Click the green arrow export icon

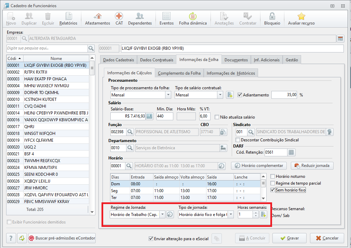click(x=22, y=238)
